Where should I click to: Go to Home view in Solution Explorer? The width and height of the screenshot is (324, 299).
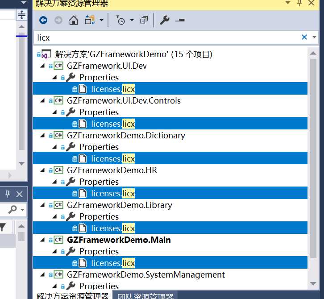[74, 20]
